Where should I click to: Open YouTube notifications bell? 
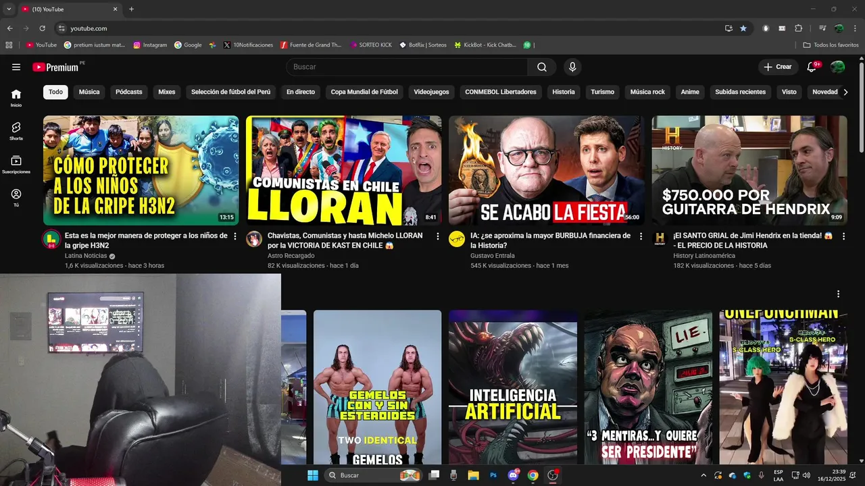point(812,67)
